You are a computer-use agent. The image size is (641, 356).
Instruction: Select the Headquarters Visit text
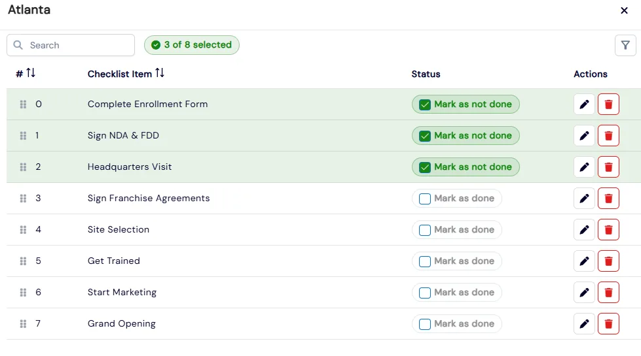pyautogui.click(x=130, y=167)
